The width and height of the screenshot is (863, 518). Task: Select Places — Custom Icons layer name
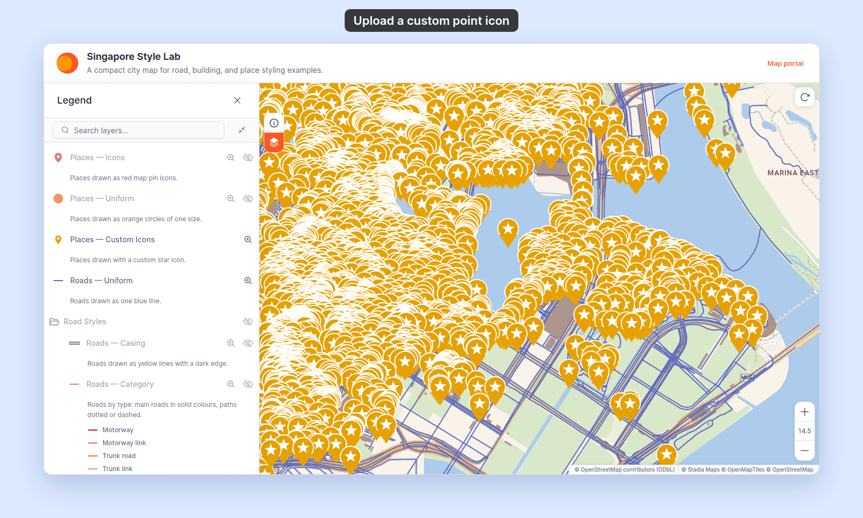coord(112,240)
